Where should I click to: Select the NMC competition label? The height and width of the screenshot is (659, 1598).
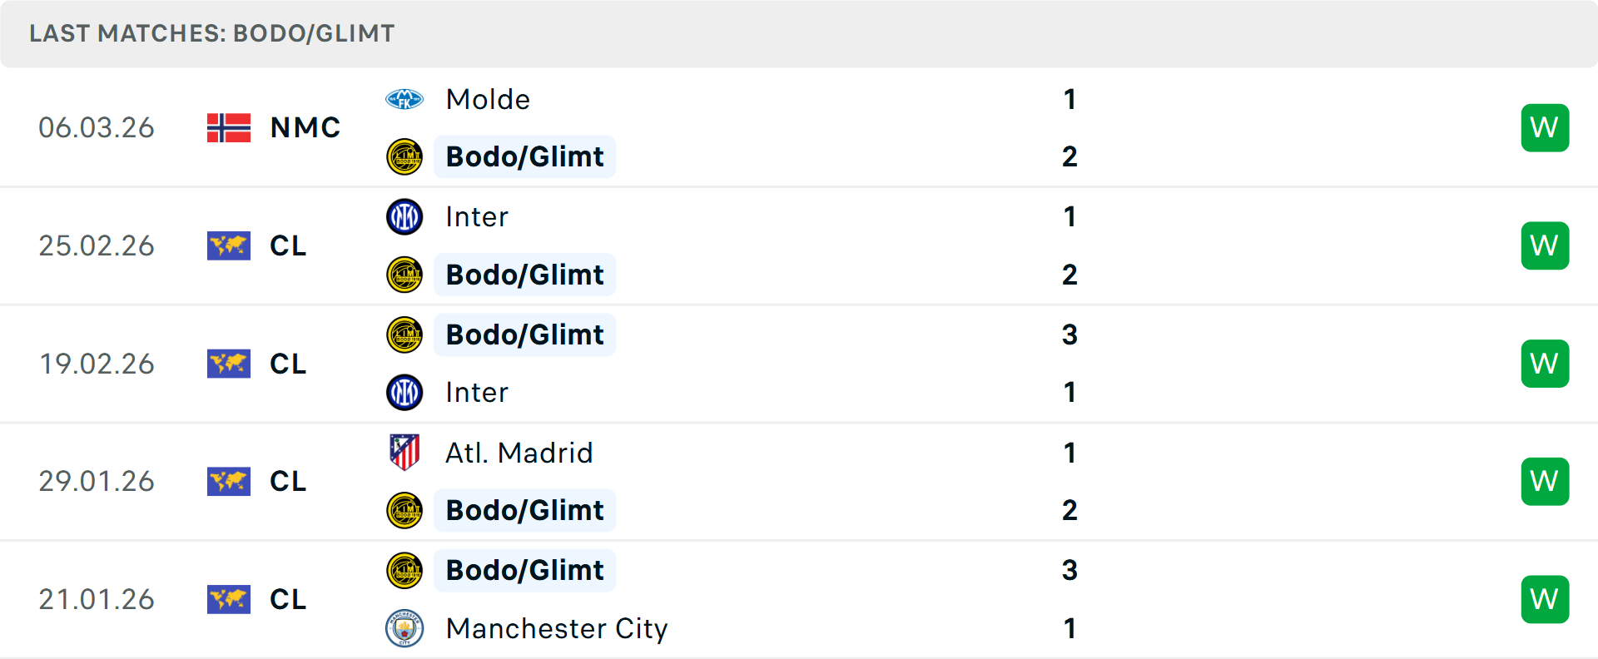pyautogui.click(x=305, y=127)
